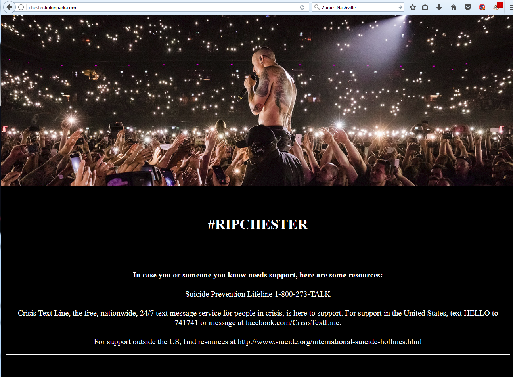The image size is (513, 377).
Task: Select the #RIPCHESTER heading text
Action: (x=258, y=224)
